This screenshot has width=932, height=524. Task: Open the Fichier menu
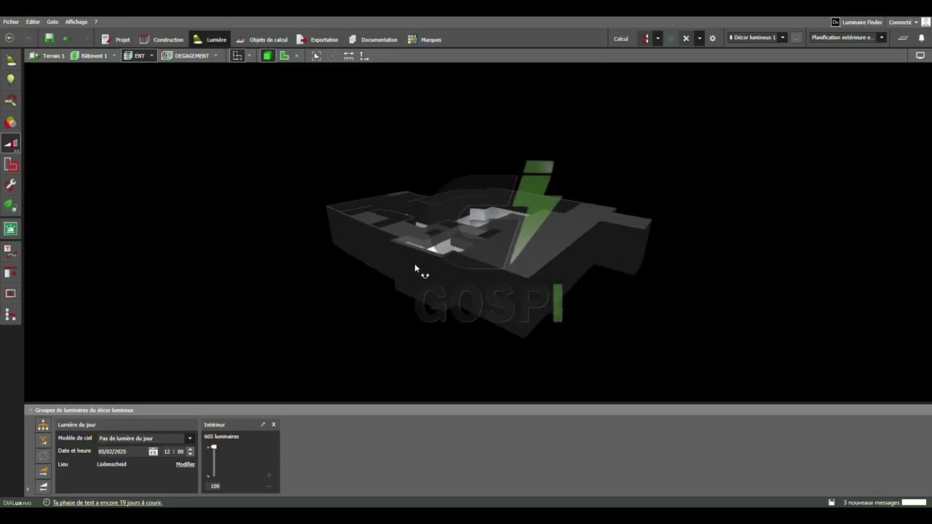(11, 22)
